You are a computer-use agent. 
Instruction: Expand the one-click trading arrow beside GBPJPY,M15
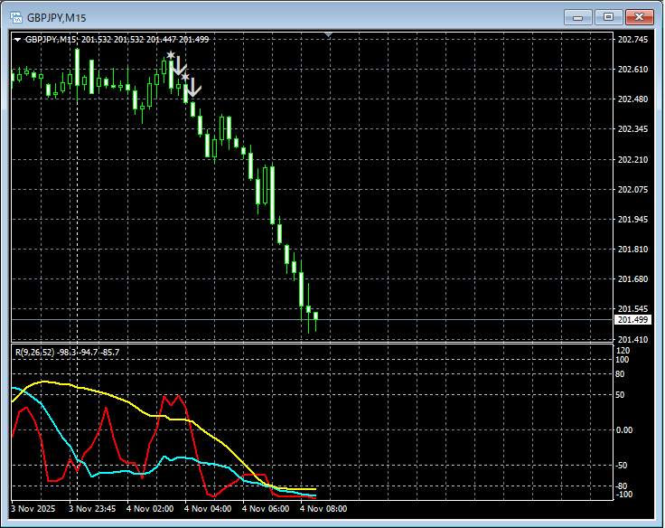pyautogui.click(x=17, y=39)
